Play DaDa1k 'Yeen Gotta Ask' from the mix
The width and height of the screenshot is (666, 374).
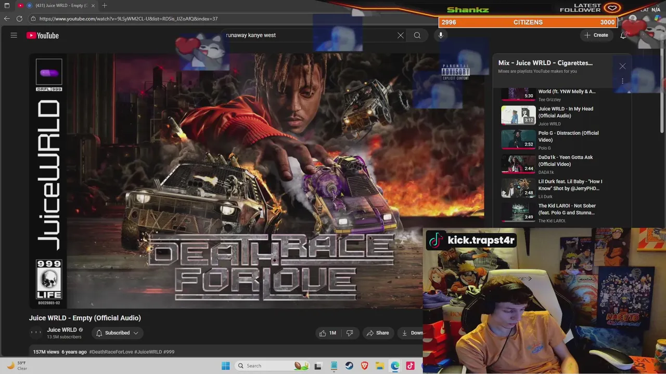[554, 164]
